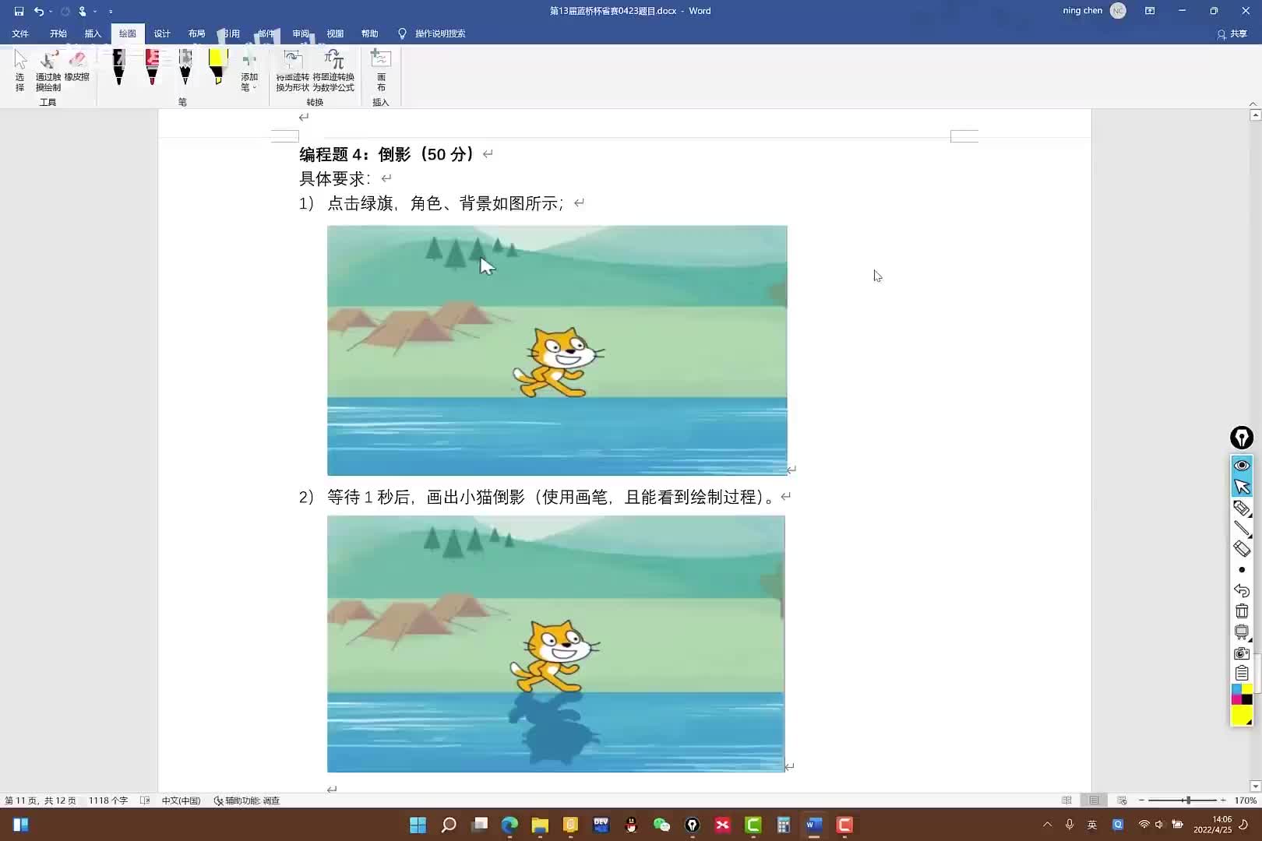The width and height of the screenshot is (1262, 841).
Task: Click the zoom slider handle
Action: (x=1188, y=801)
